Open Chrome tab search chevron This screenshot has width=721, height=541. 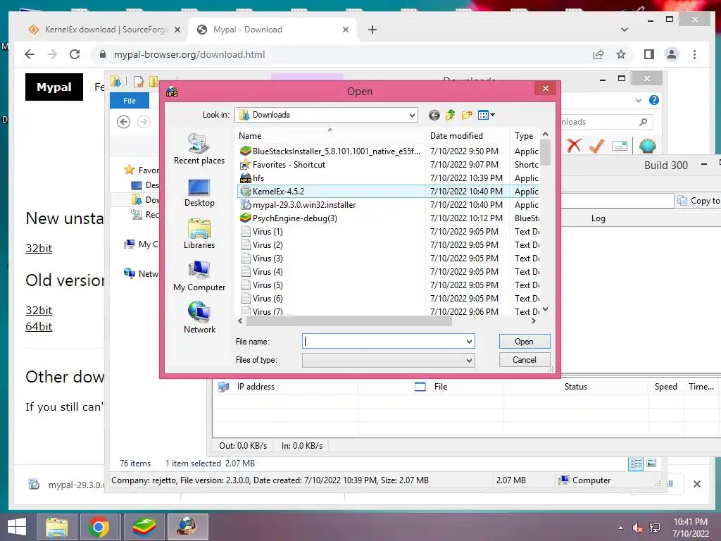click(625, 30)
